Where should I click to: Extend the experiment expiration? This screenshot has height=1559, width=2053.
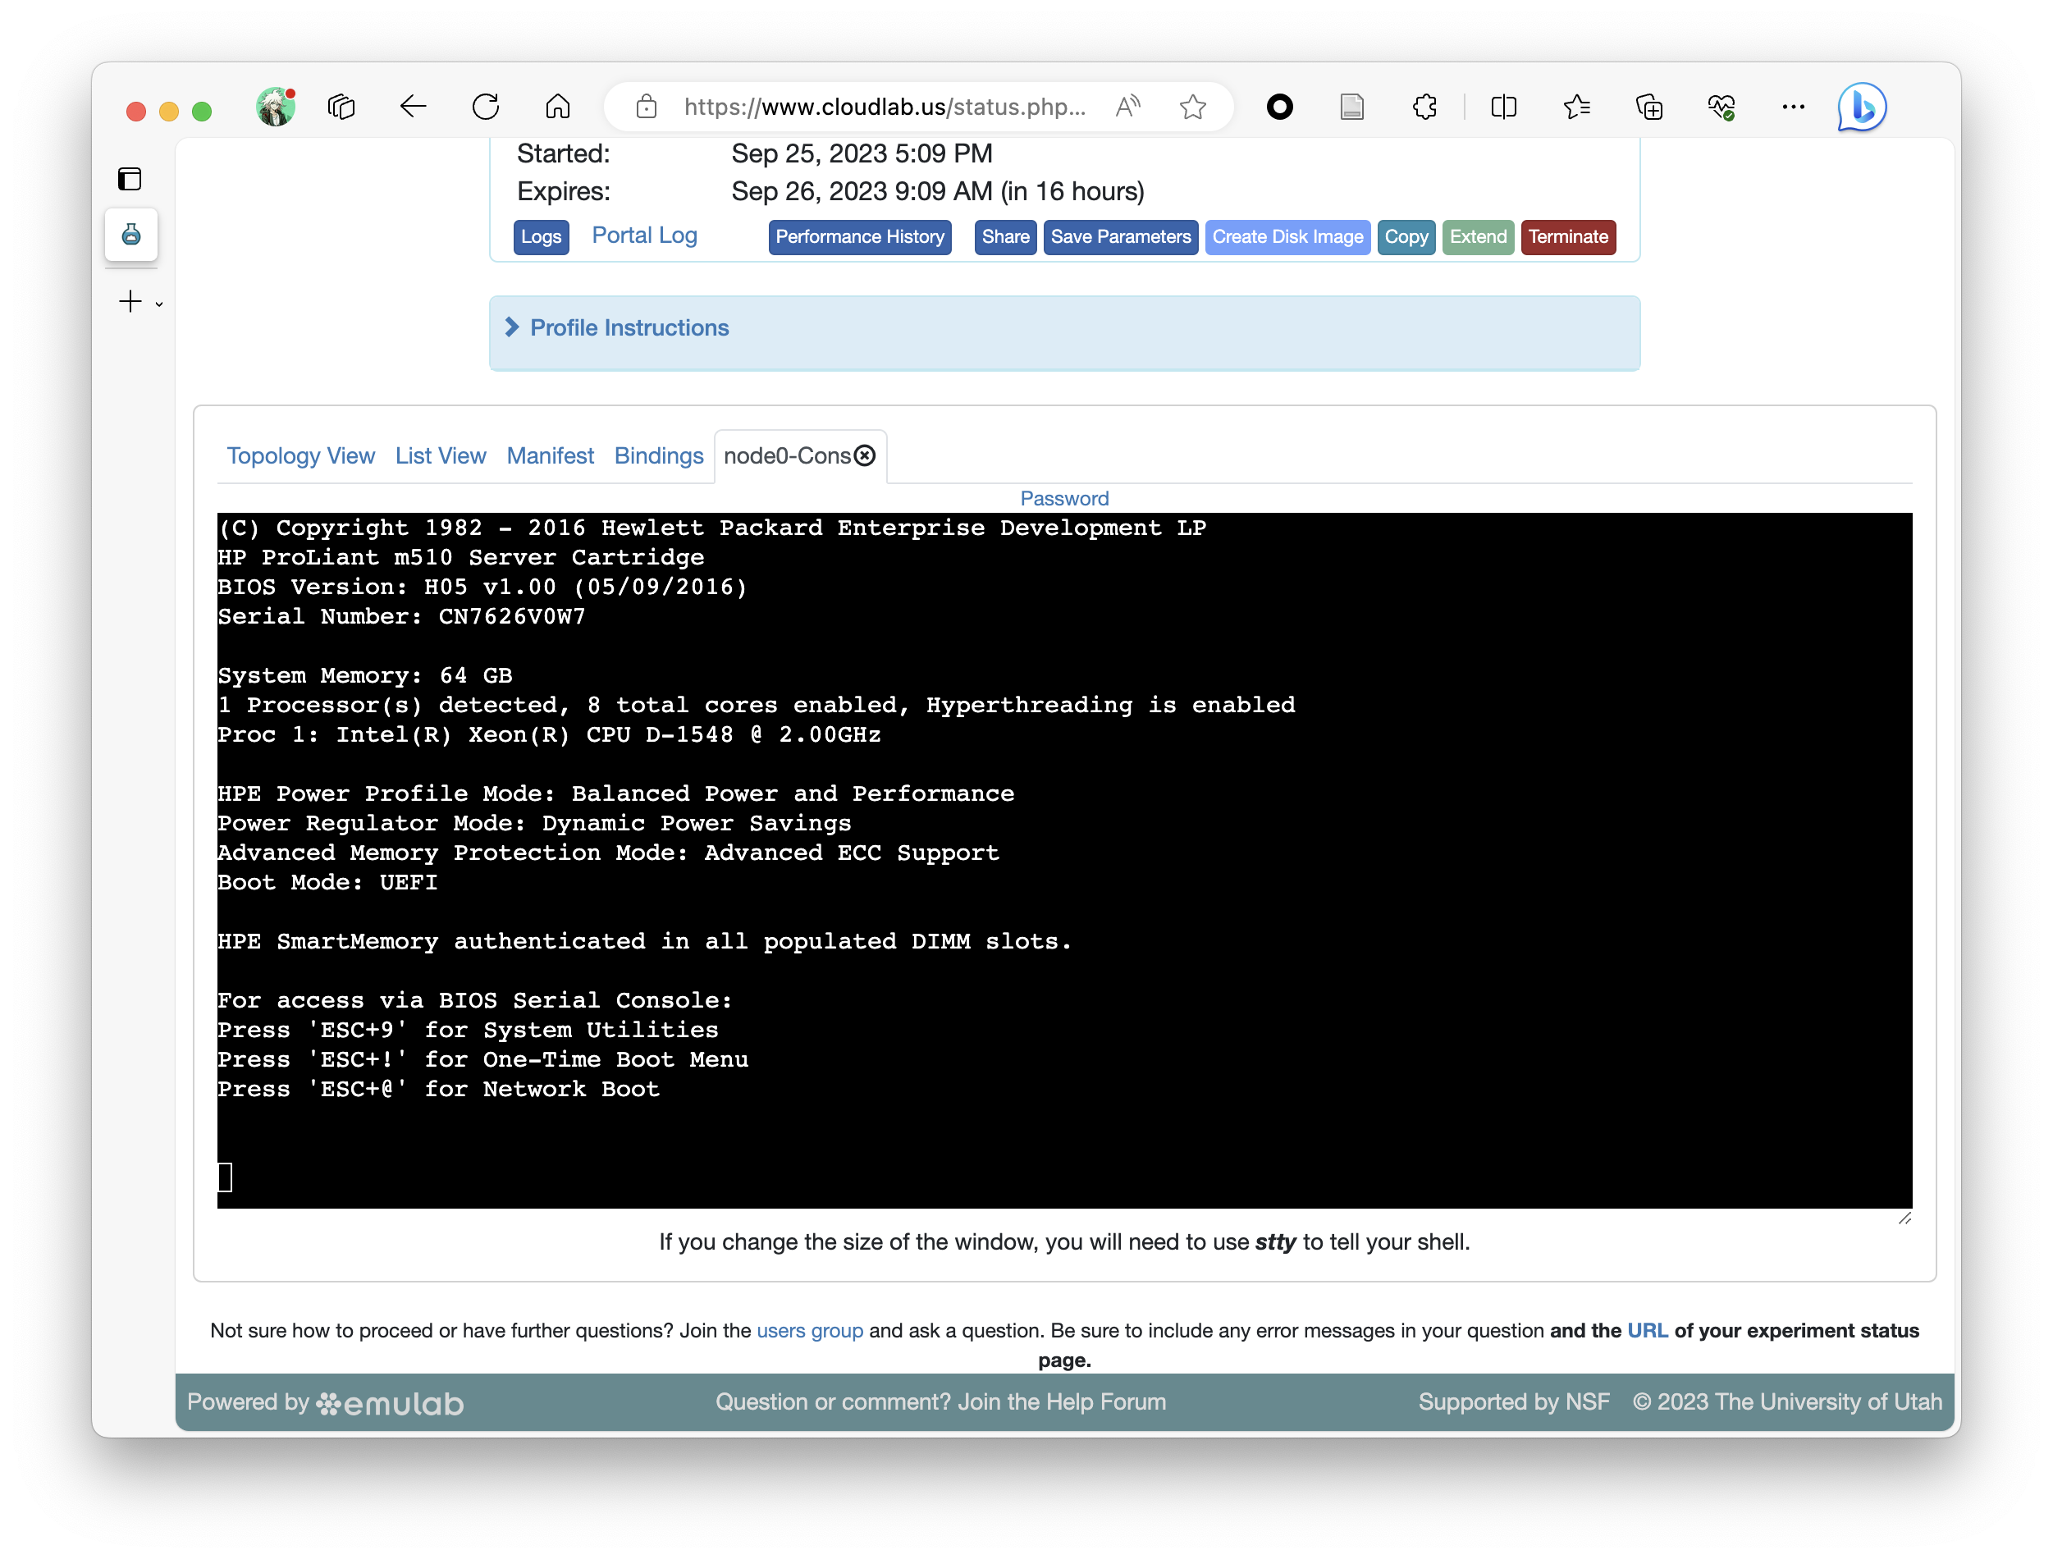tap(1478, 236)
